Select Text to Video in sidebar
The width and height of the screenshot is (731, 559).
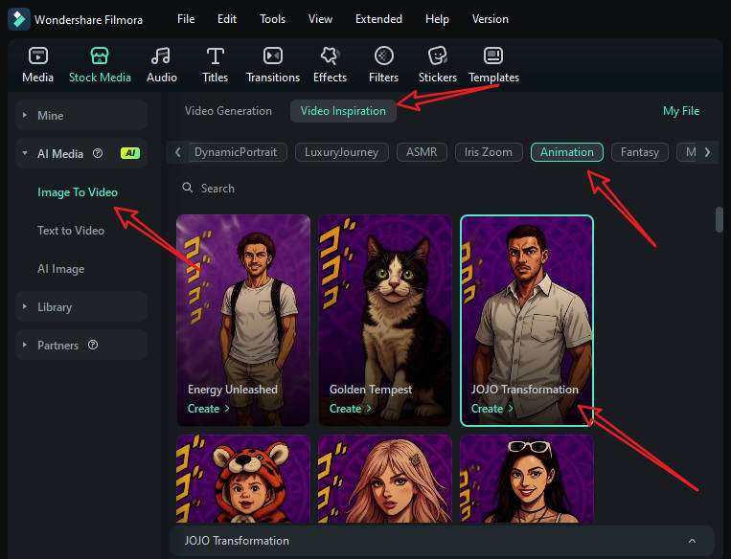coord(71,230)
